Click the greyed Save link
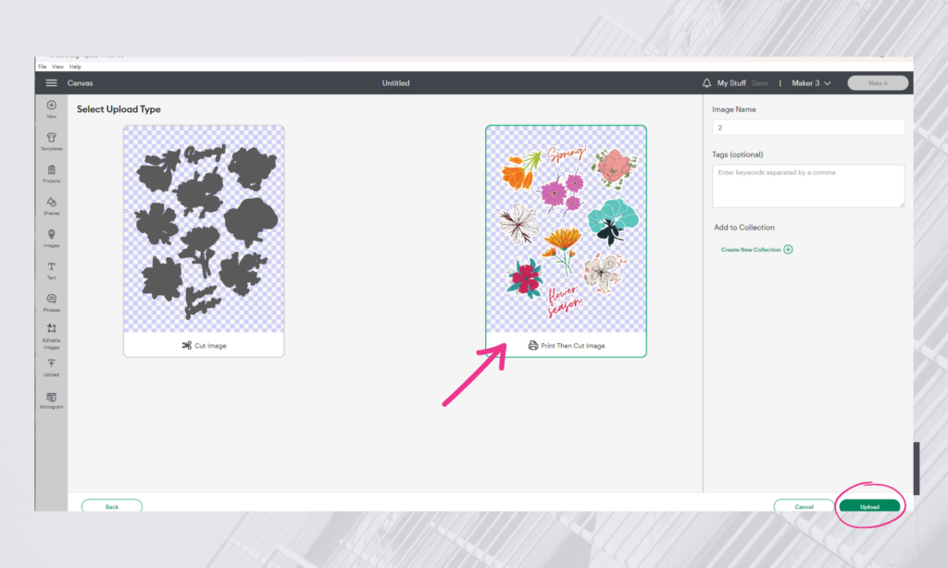 [x=759, y=82]
